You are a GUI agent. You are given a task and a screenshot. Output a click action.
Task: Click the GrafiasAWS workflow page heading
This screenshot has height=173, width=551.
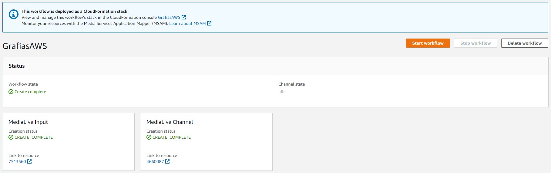(25, 46)
